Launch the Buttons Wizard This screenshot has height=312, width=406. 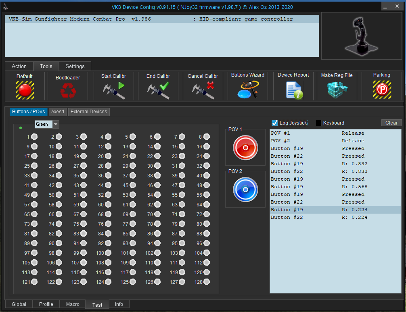click(x=248, y=89)
